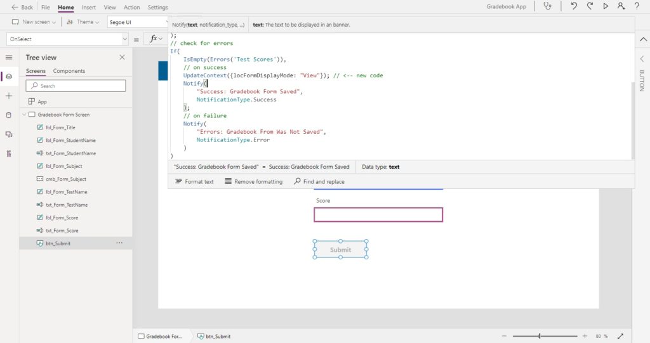Collapse the Gradebook Form Screen node
The width and height of the screenshot is (650, 343).
tap(24, 115)
